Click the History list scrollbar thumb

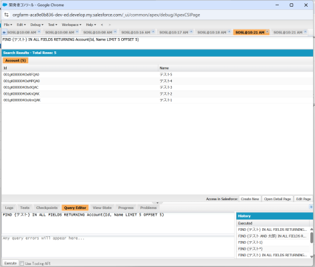point(312,238)
